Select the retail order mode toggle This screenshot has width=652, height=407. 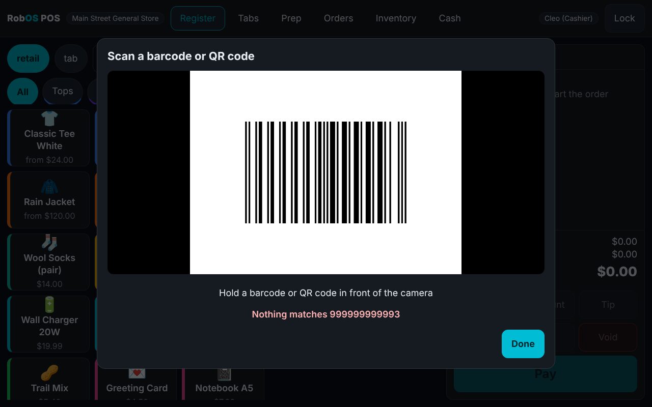pos(28,59)
